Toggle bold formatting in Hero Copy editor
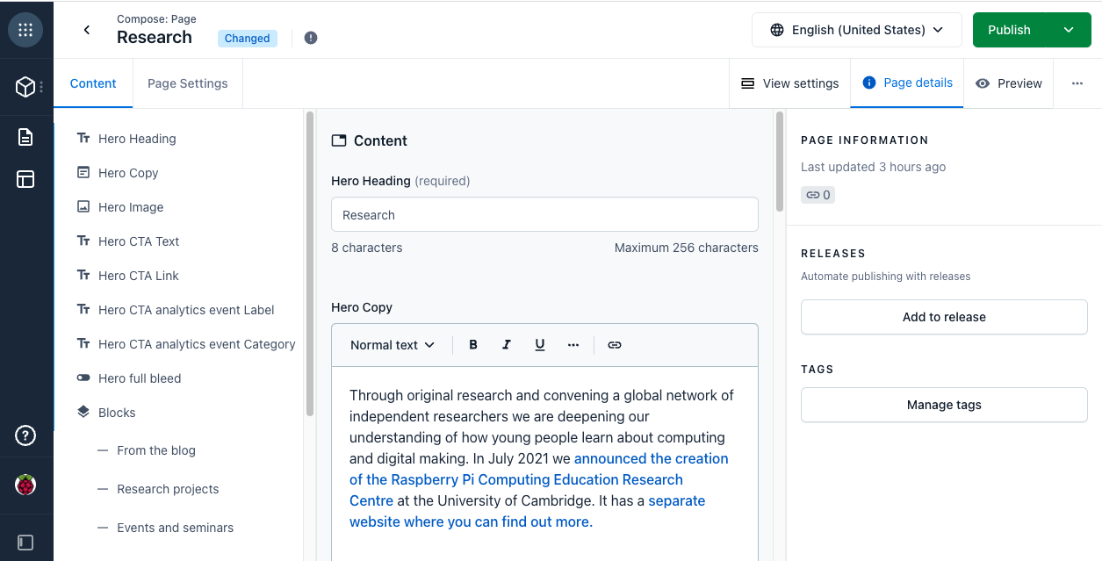The width and height of the screenshot is (1102, 561). [472, 344]
